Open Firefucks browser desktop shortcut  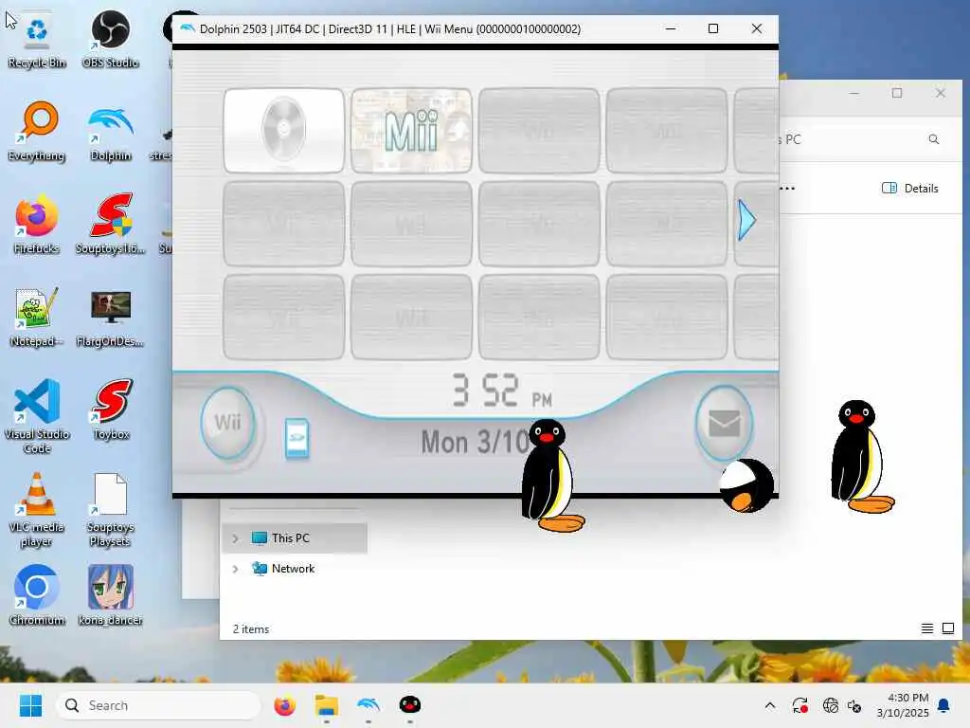(37, 225)
